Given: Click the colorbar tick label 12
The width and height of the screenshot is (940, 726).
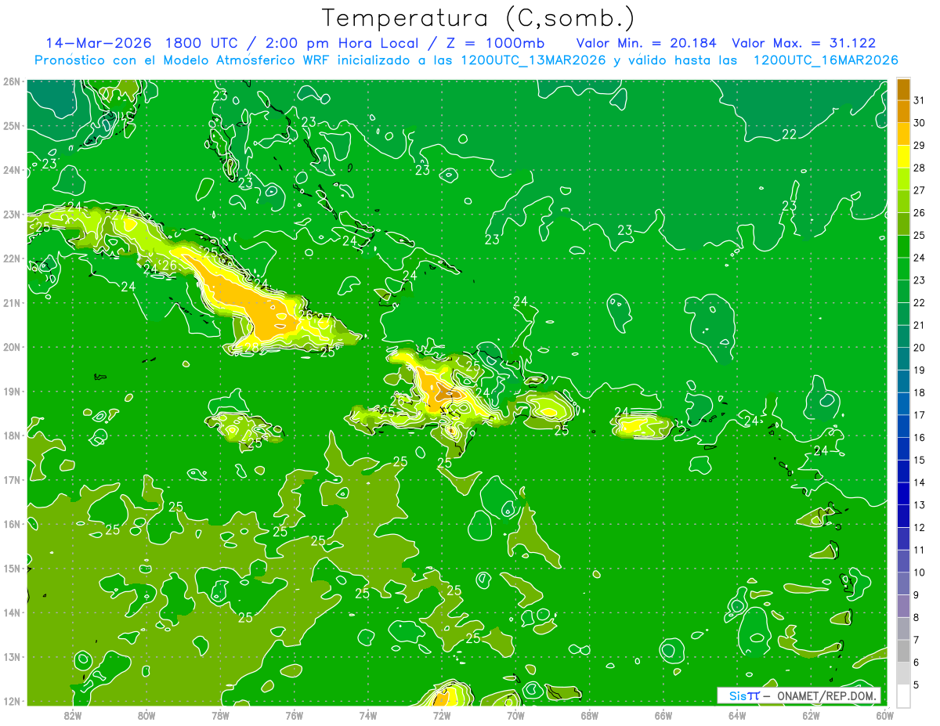Looking at the screenshot, I should [x=920, y=527].
